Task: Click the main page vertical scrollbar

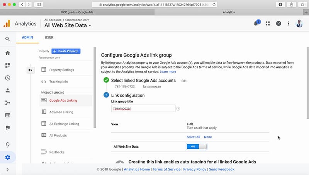Action: tap(308, 83)
